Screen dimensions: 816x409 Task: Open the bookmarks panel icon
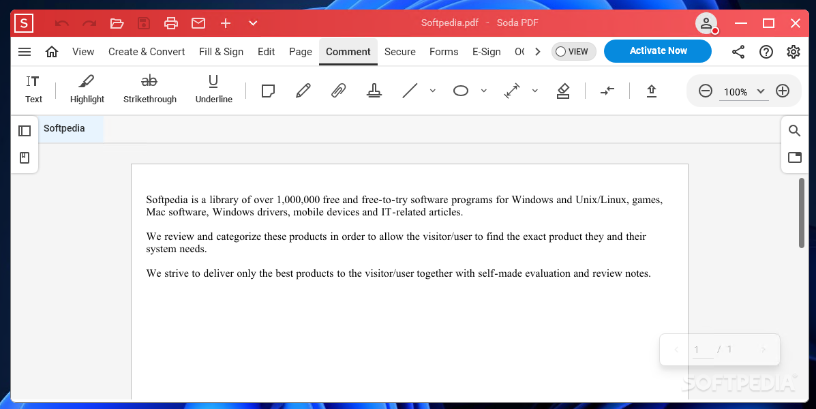pos(25,157)
